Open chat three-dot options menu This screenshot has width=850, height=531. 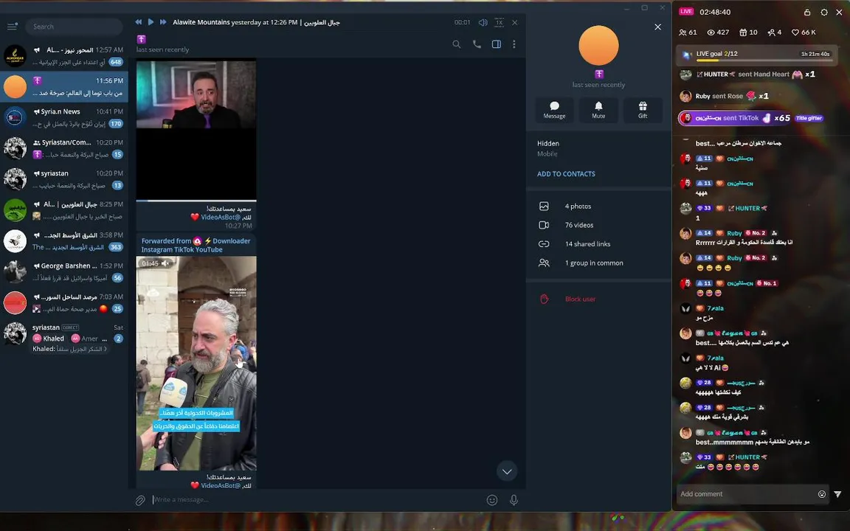(514, 44)
